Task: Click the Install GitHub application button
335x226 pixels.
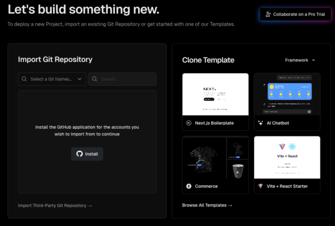Action: (x=87, y=154)
